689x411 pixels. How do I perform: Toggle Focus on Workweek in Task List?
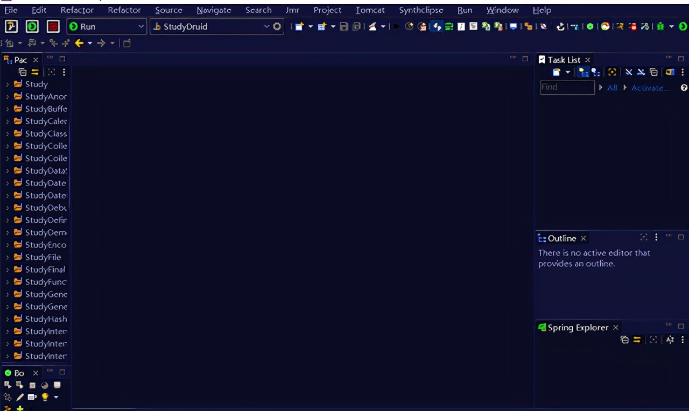pos(612,72)
